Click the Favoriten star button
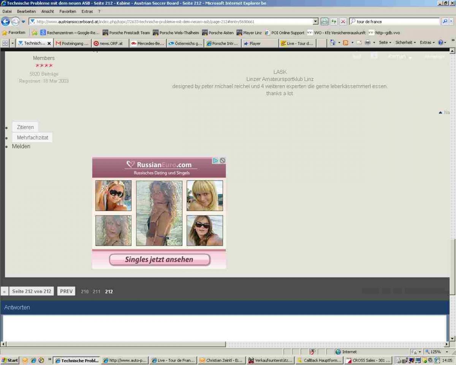This screenshot has width=456, height=365. [14, 33]
